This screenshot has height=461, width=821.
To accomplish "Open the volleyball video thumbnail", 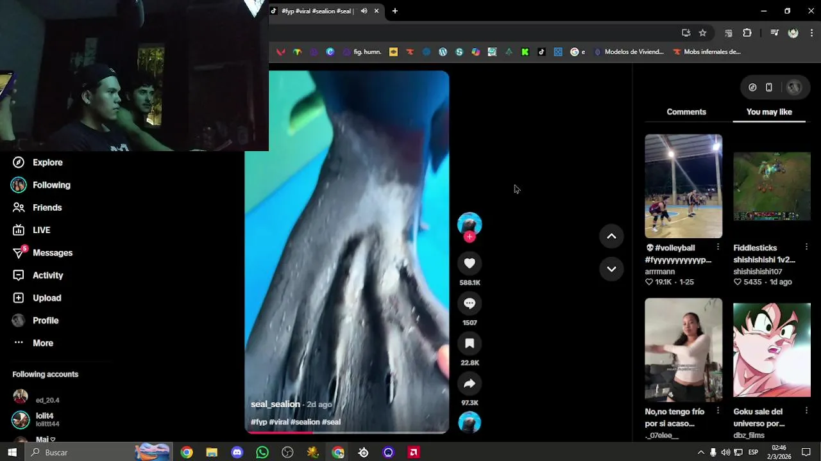I will click(x=683, y=186).
